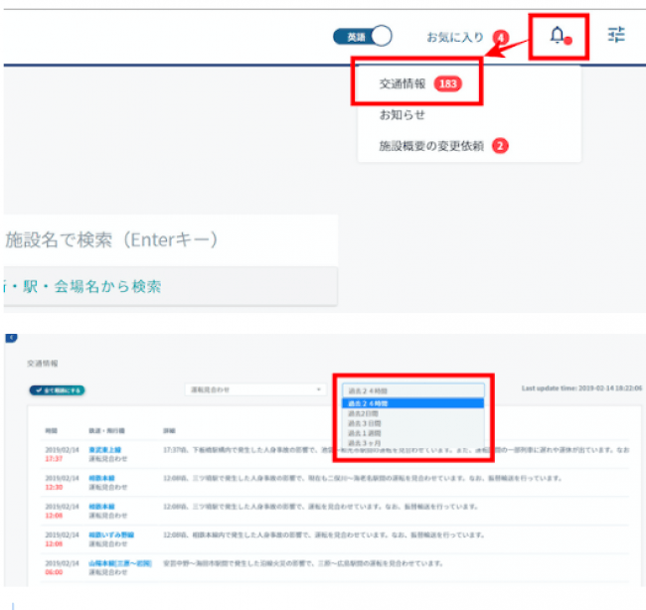
Task: Click the Last update time text
Action: (581, 388)
